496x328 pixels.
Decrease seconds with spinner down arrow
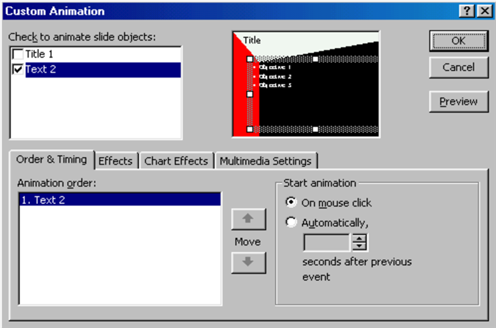[360, 246]
